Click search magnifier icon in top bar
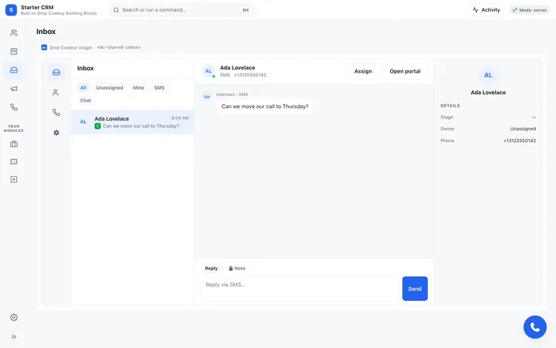 tap(116, 10)
